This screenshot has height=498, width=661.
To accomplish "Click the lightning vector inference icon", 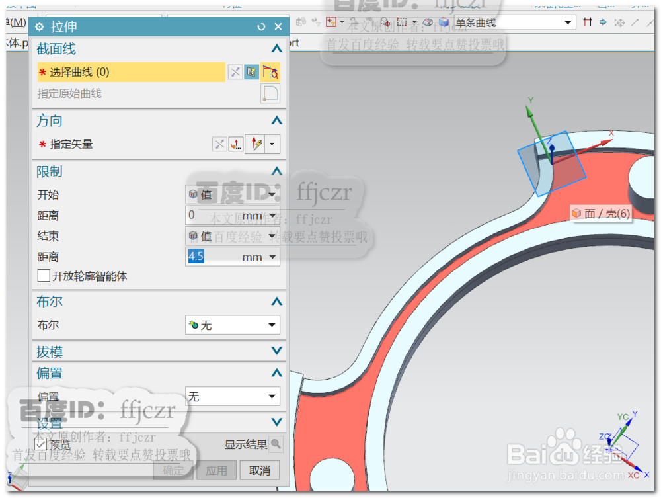I will (257, 144).
